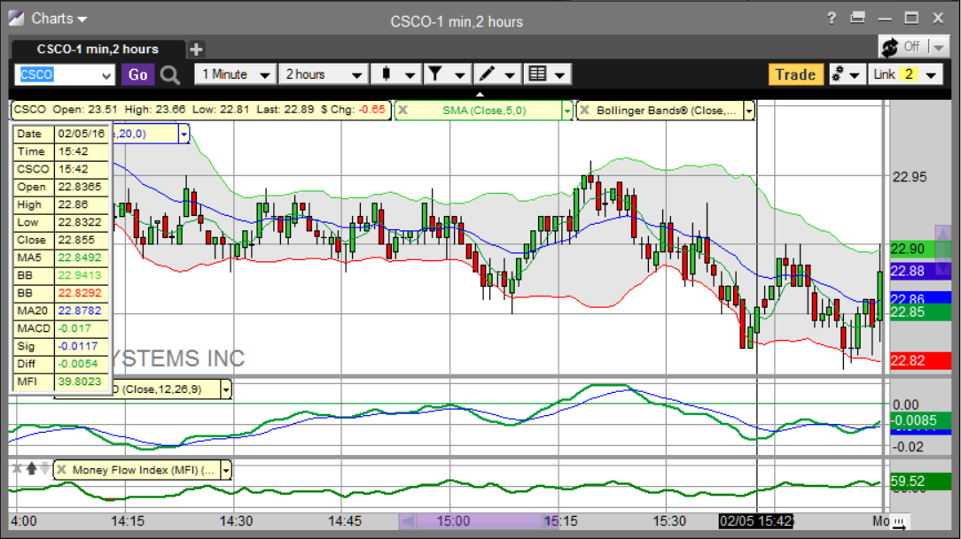
Task: Remove the Money Flow Index study
Action: click(x=61, y=470)
